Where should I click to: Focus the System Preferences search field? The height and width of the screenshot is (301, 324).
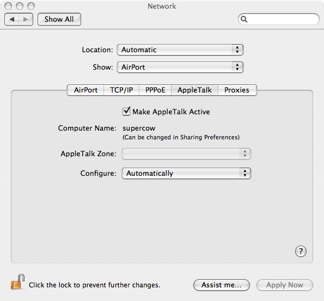click(x=279, y=19)
